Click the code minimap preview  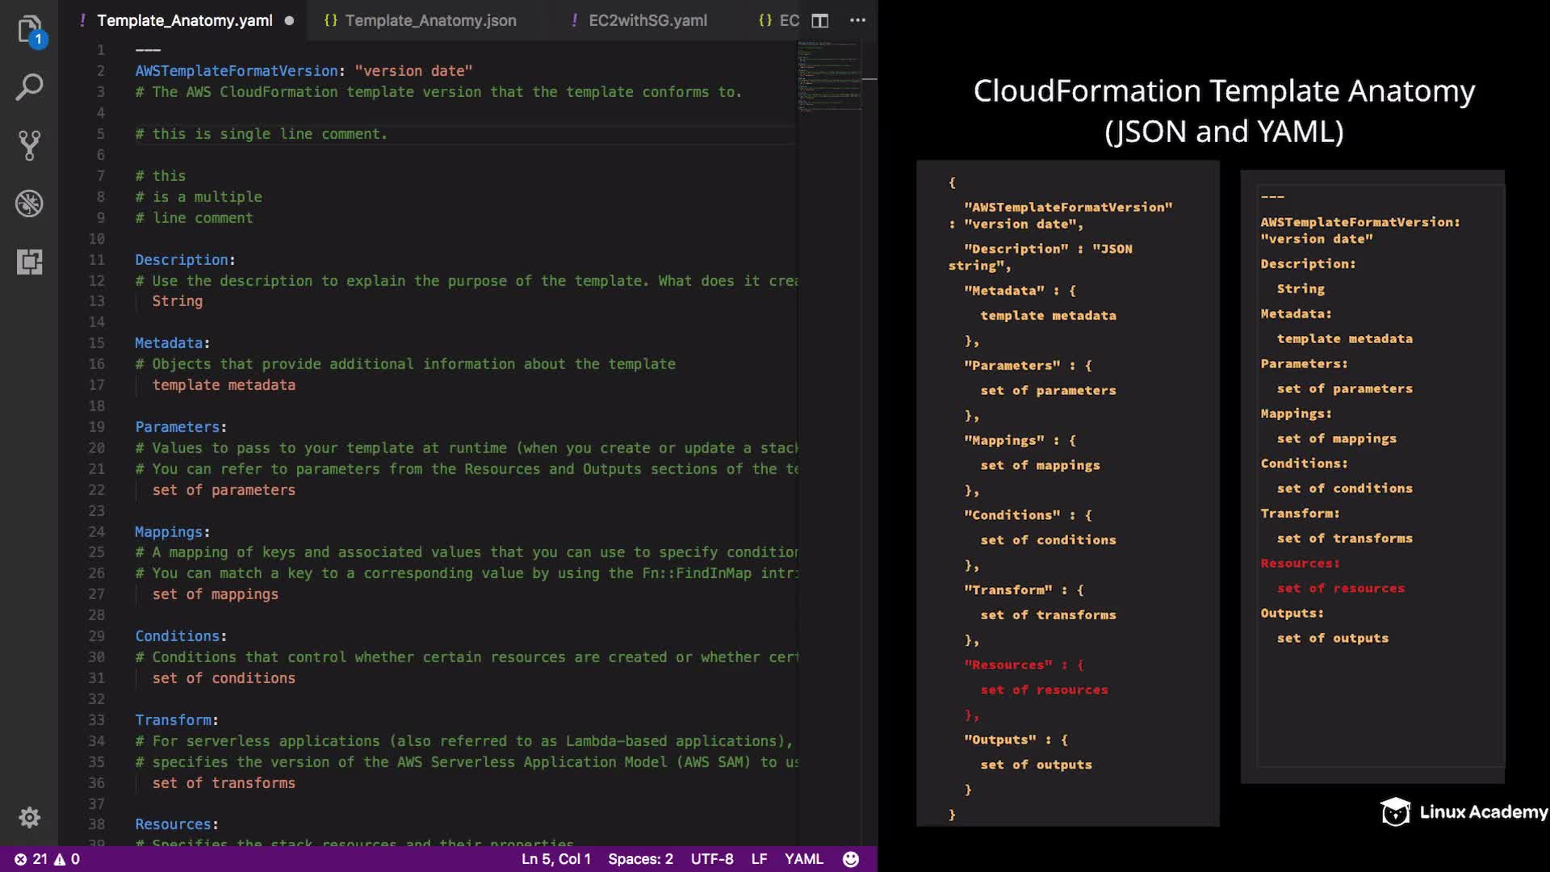[x=828, y=77]
